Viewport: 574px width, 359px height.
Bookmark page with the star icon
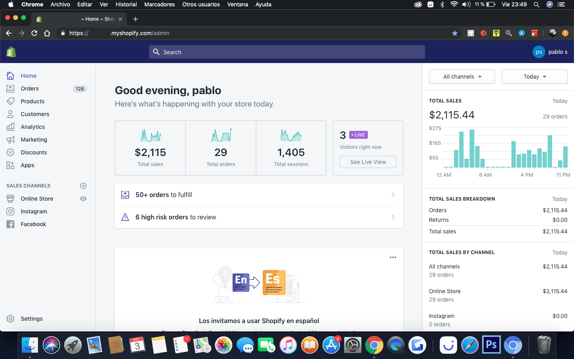coord(454,33)
